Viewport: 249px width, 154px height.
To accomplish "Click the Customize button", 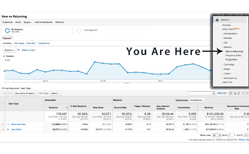I will click(7, 22).
